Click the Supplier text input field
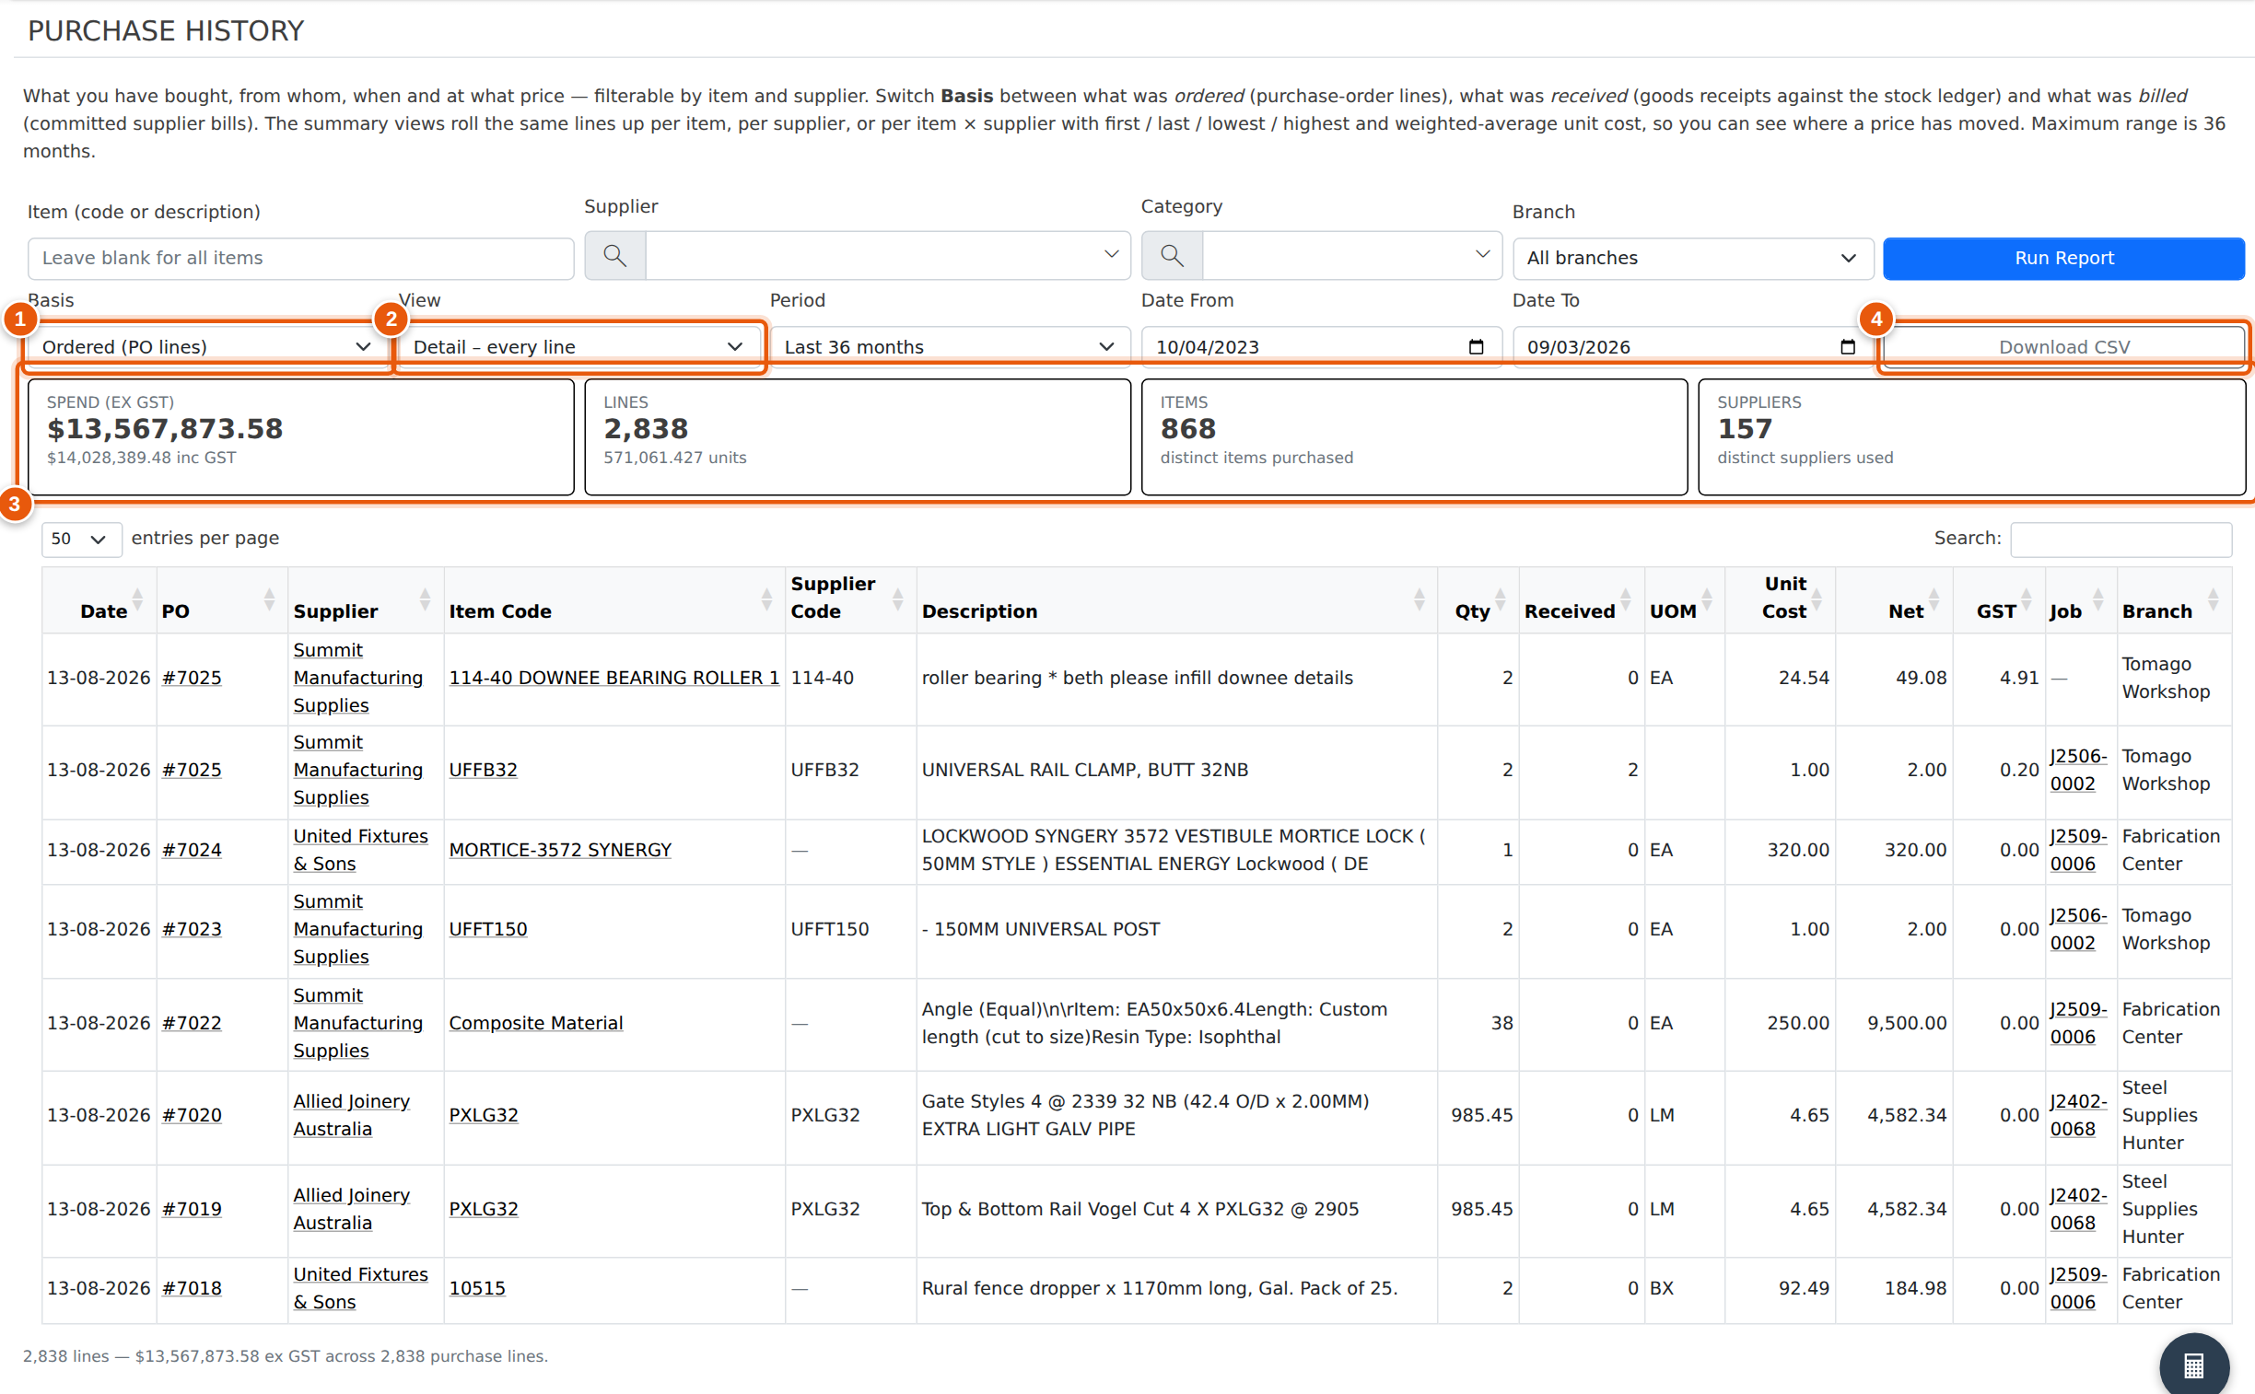 (887, 255)
